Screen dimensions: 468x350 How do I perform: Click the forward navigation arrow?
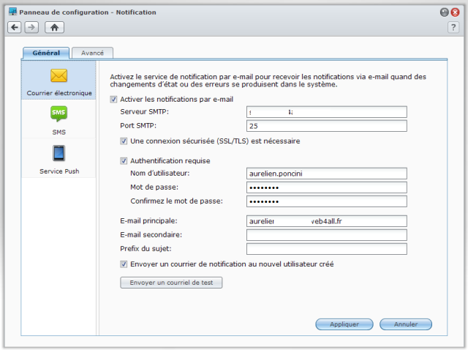pyautogui.click(x=31, y=27)
